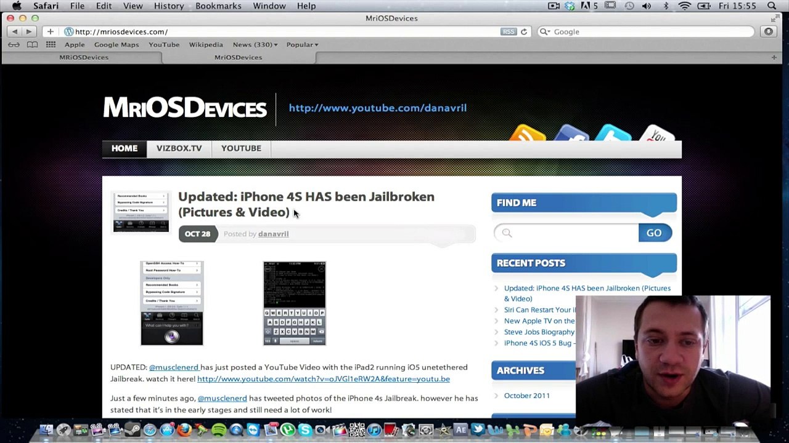The height and width of the screenshot is (443, 789).
Task: Open the File menu
Action: (77, 6)
